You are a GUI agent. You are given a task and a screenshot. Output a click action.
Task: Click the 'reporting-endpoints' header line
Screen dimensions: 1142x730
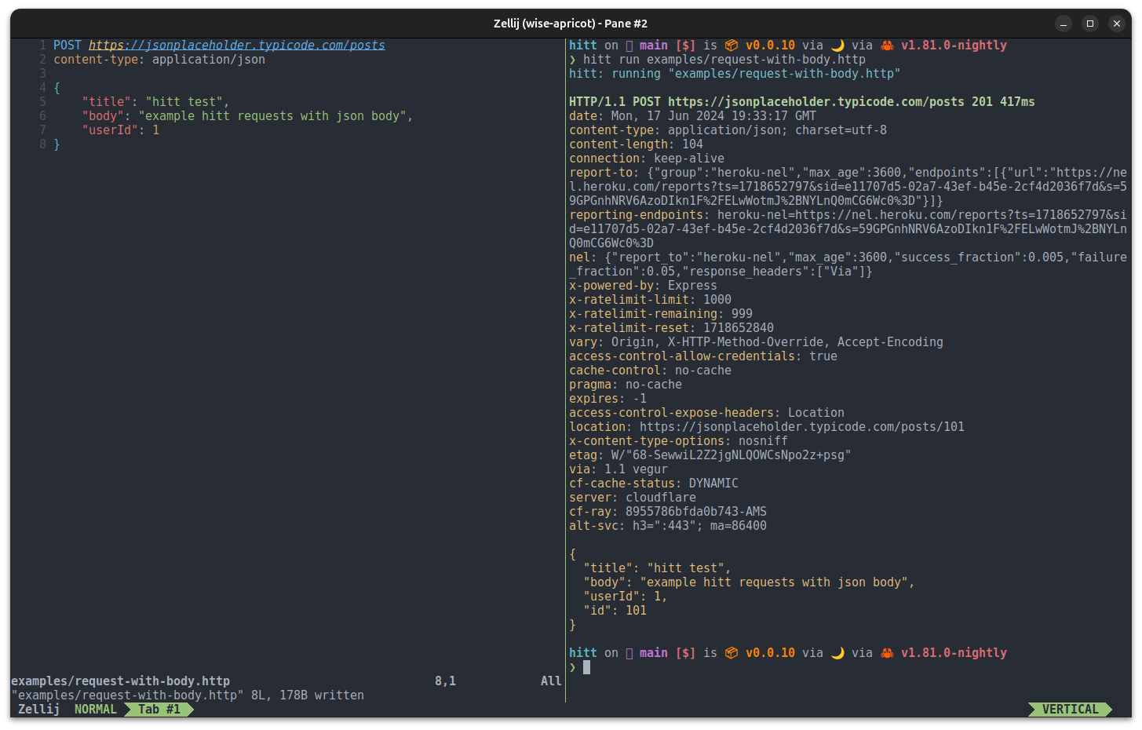coord(848,229)
